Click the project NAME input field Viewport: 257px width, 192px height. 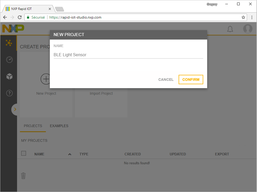pyautogui.click(x=128, y=55)
